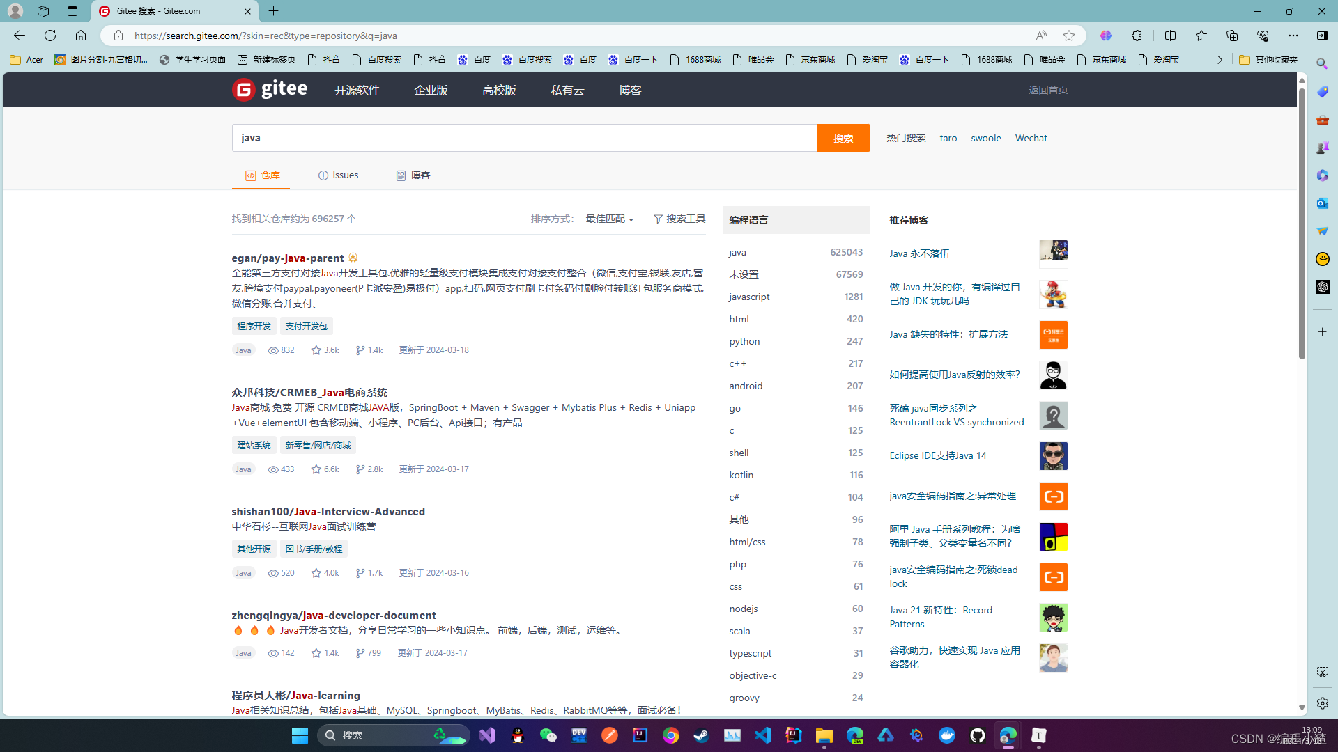Image resolution: width=1338 pixels, height=752 pixels.
Task: Open the favorites list icon in toolbar
Action: pyautogui.click(x=1201, y=36)
